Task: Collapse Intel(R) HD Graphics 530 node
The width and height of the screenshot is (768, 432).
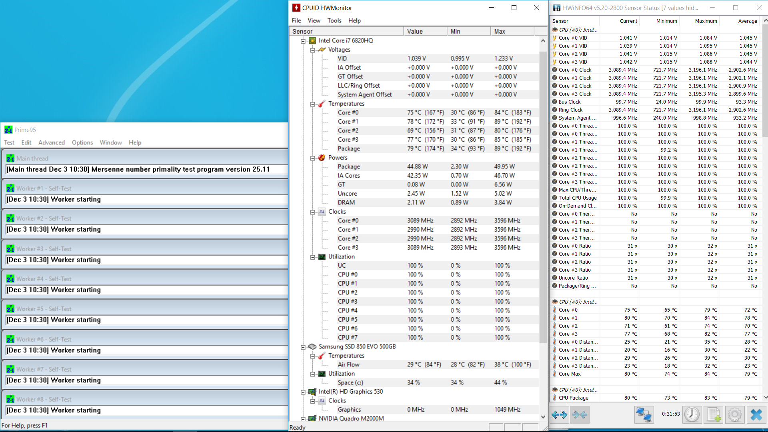Action: point(303,392)
